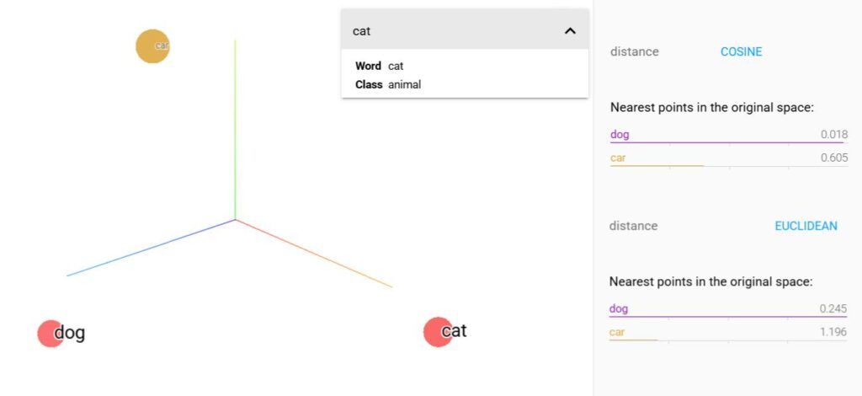Screen dimensions: 862x396
Task: Collapse the cat info card chevron
Action: coord(570,31)
